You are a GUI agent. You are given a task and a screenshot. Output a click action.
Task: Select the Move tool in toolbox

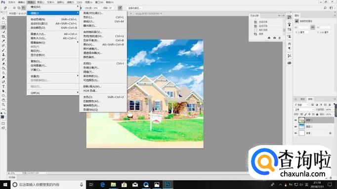(x=3, y=18)
